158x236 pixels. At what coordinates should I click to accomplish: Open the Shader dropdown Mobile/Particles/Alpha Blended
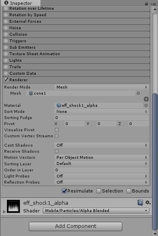96,210
